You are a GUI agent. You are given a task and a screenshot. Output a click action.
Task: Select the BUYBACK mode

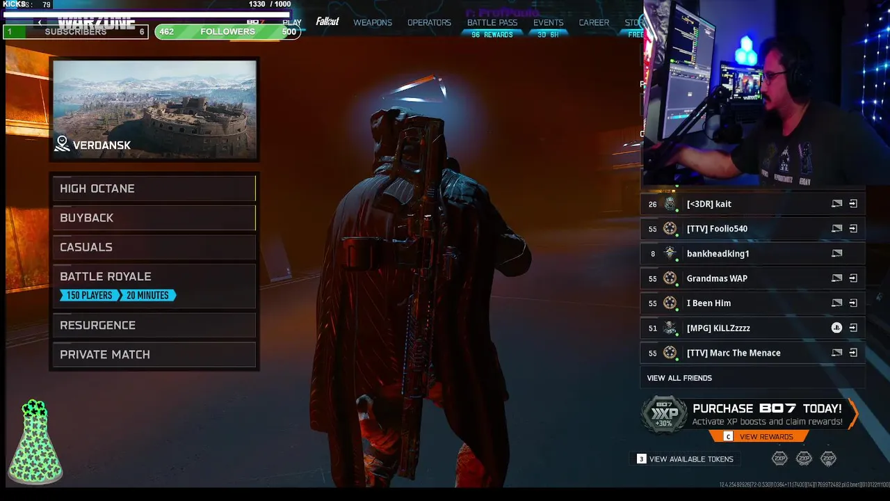(154, 218)
